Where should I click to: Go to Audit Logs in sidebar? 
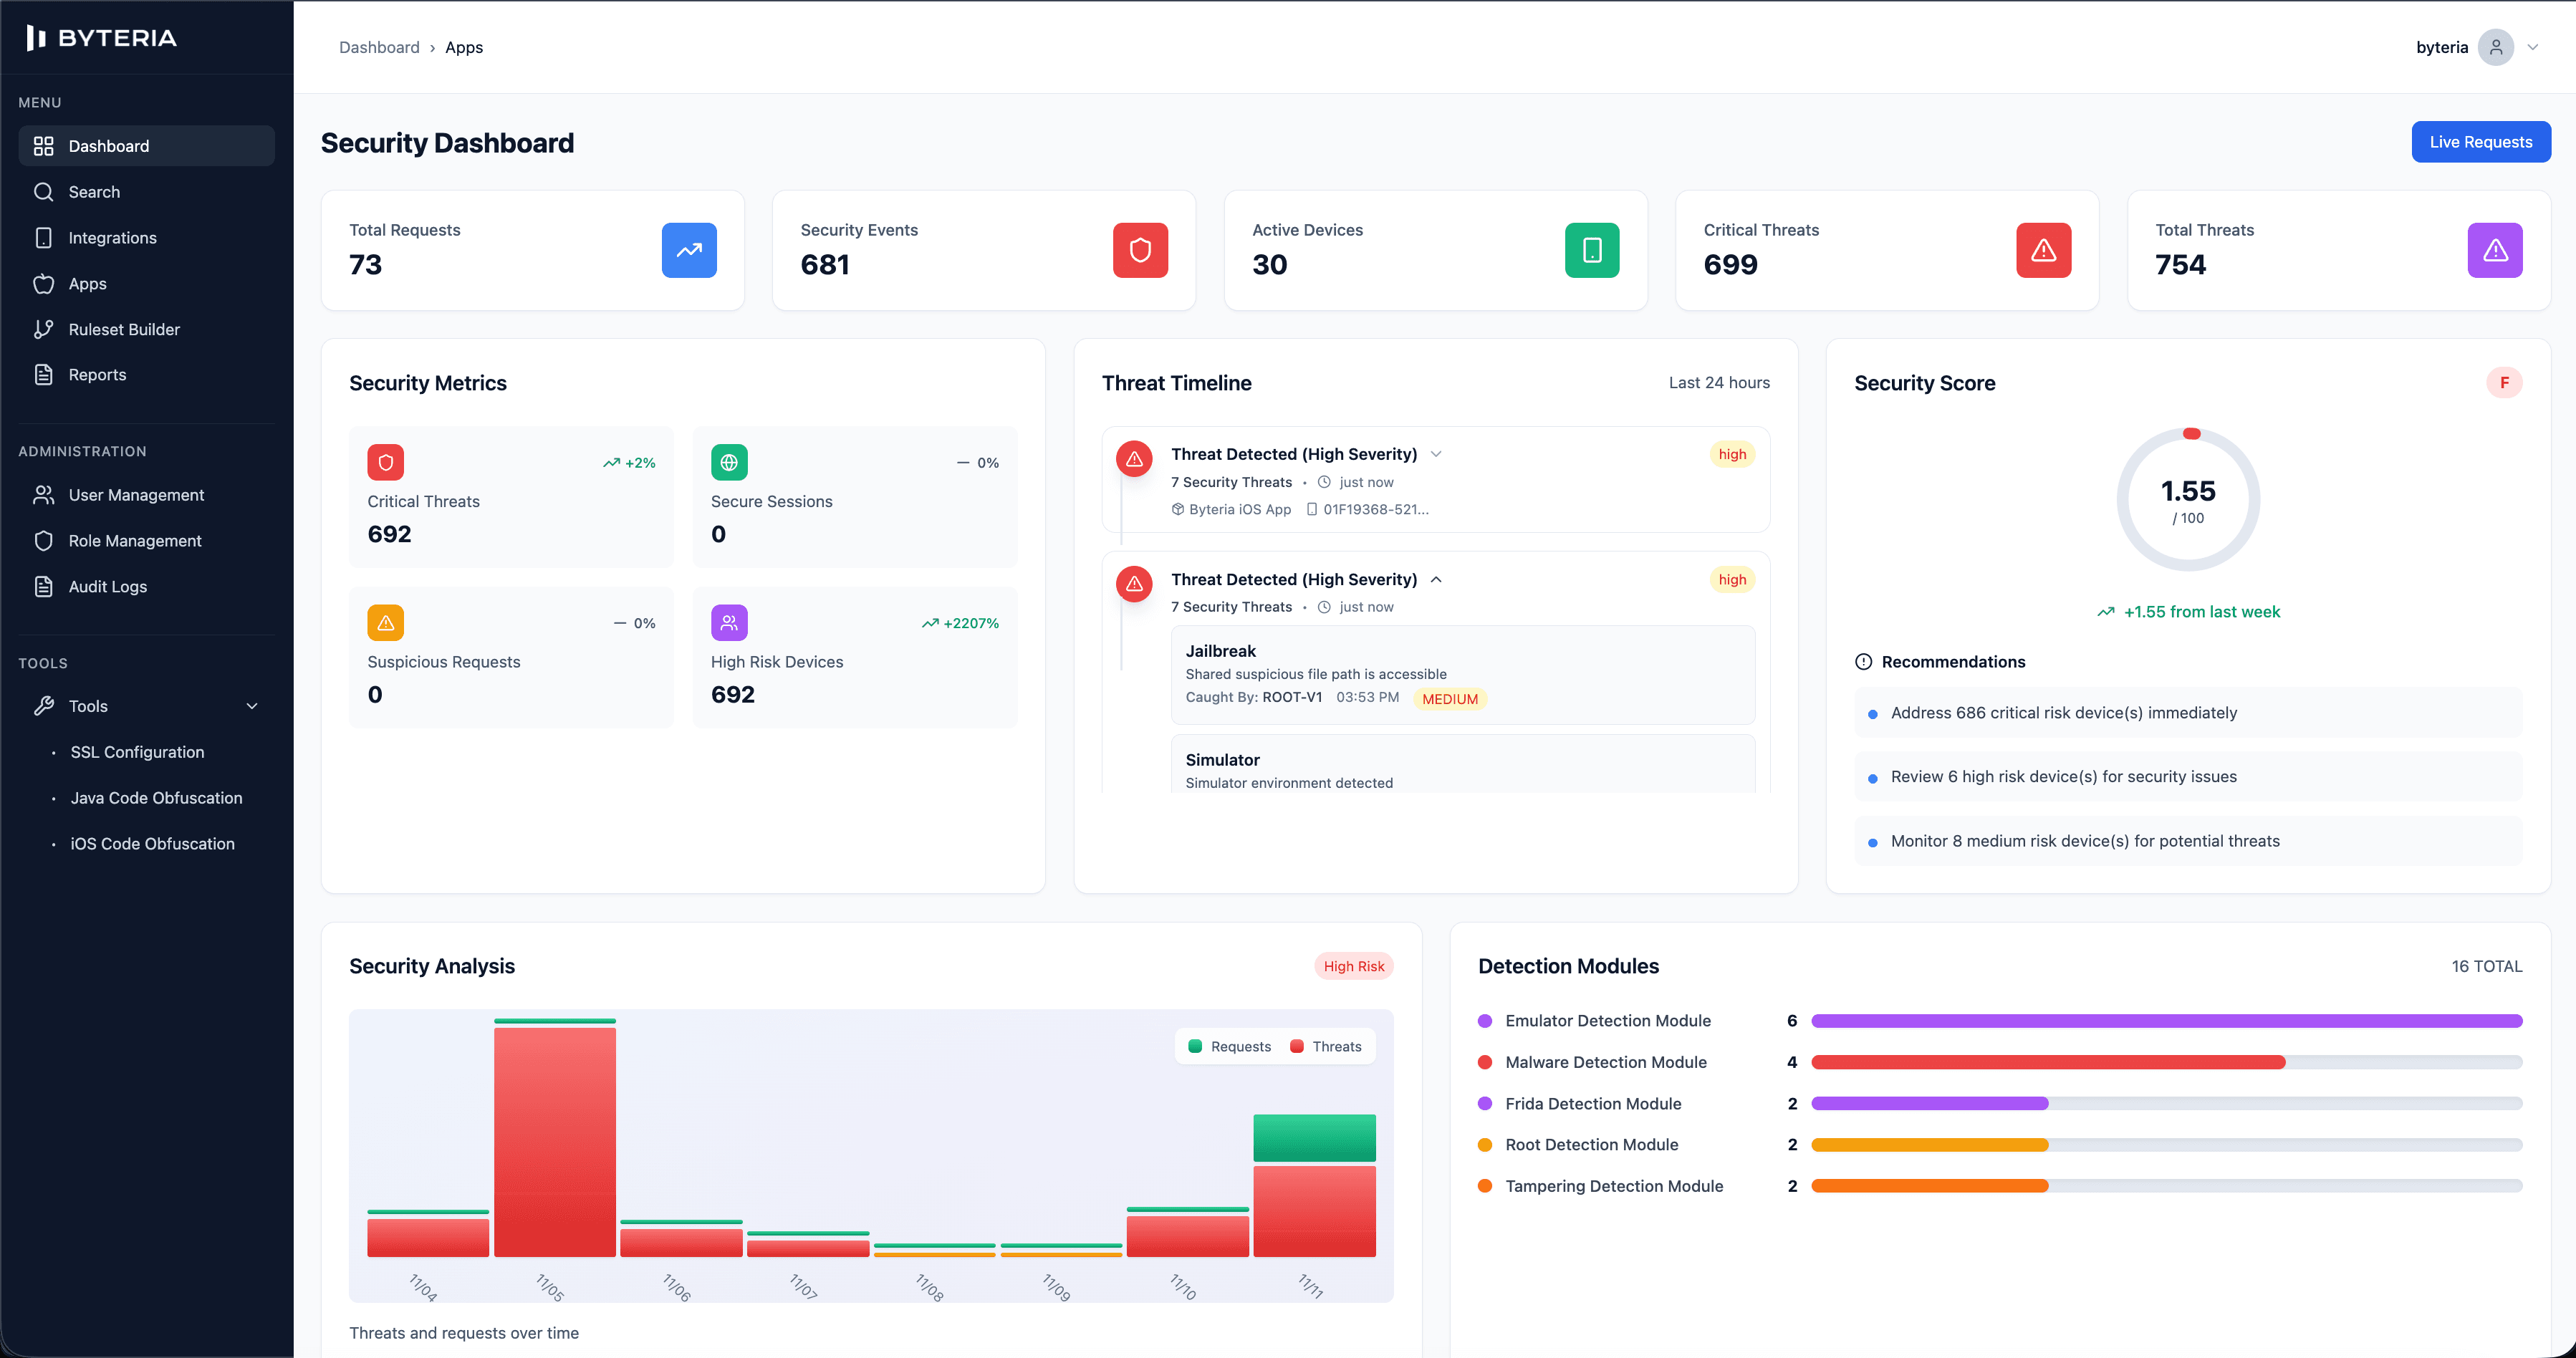click(107, 586)
